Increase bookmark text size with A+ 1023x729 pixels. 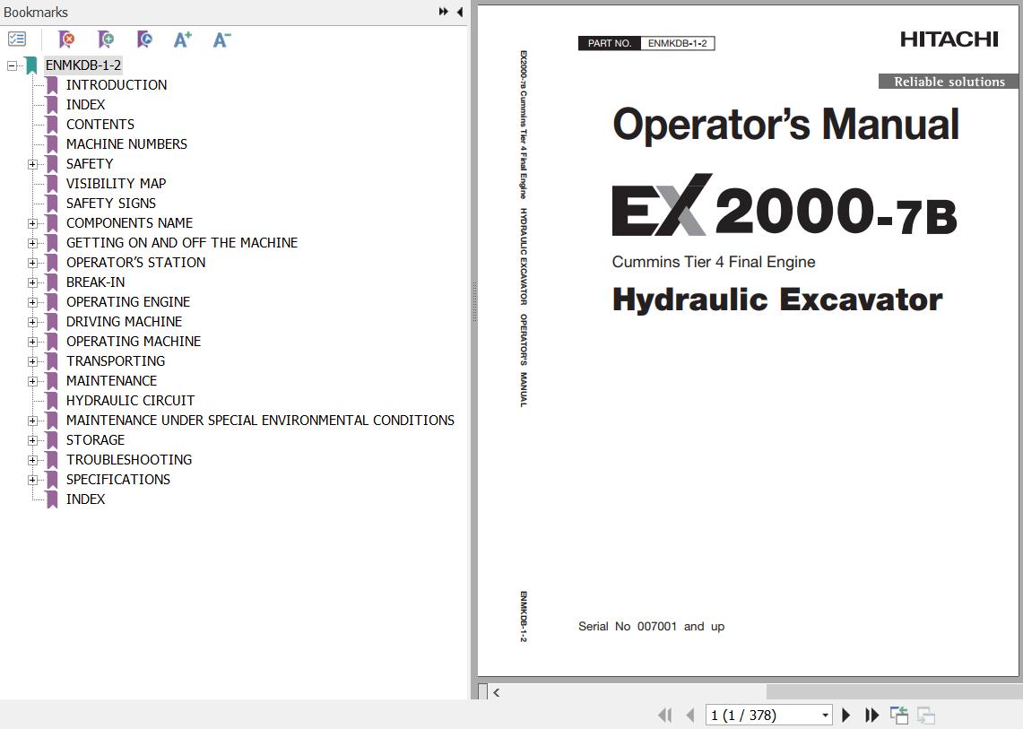[x=183, y=39]
